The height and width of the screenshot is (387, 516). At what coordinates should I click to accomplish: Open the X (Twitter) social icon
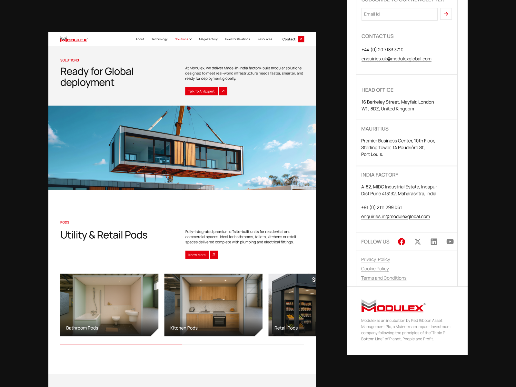[x=418, y=242]
